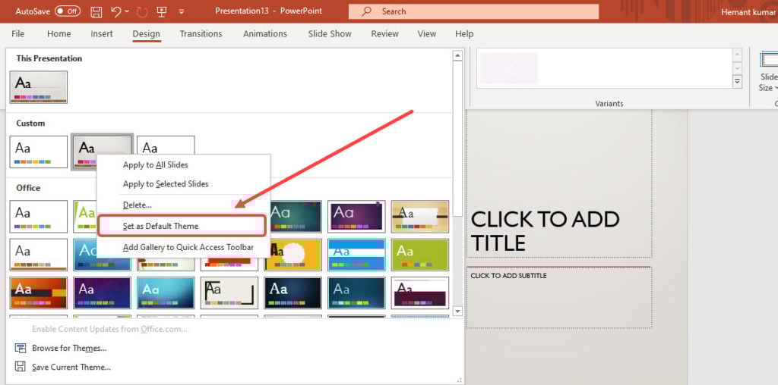Viewport: 778px width, 385px height.
Task: Open the Transitions ribbon tab
Action: (201, 34)
